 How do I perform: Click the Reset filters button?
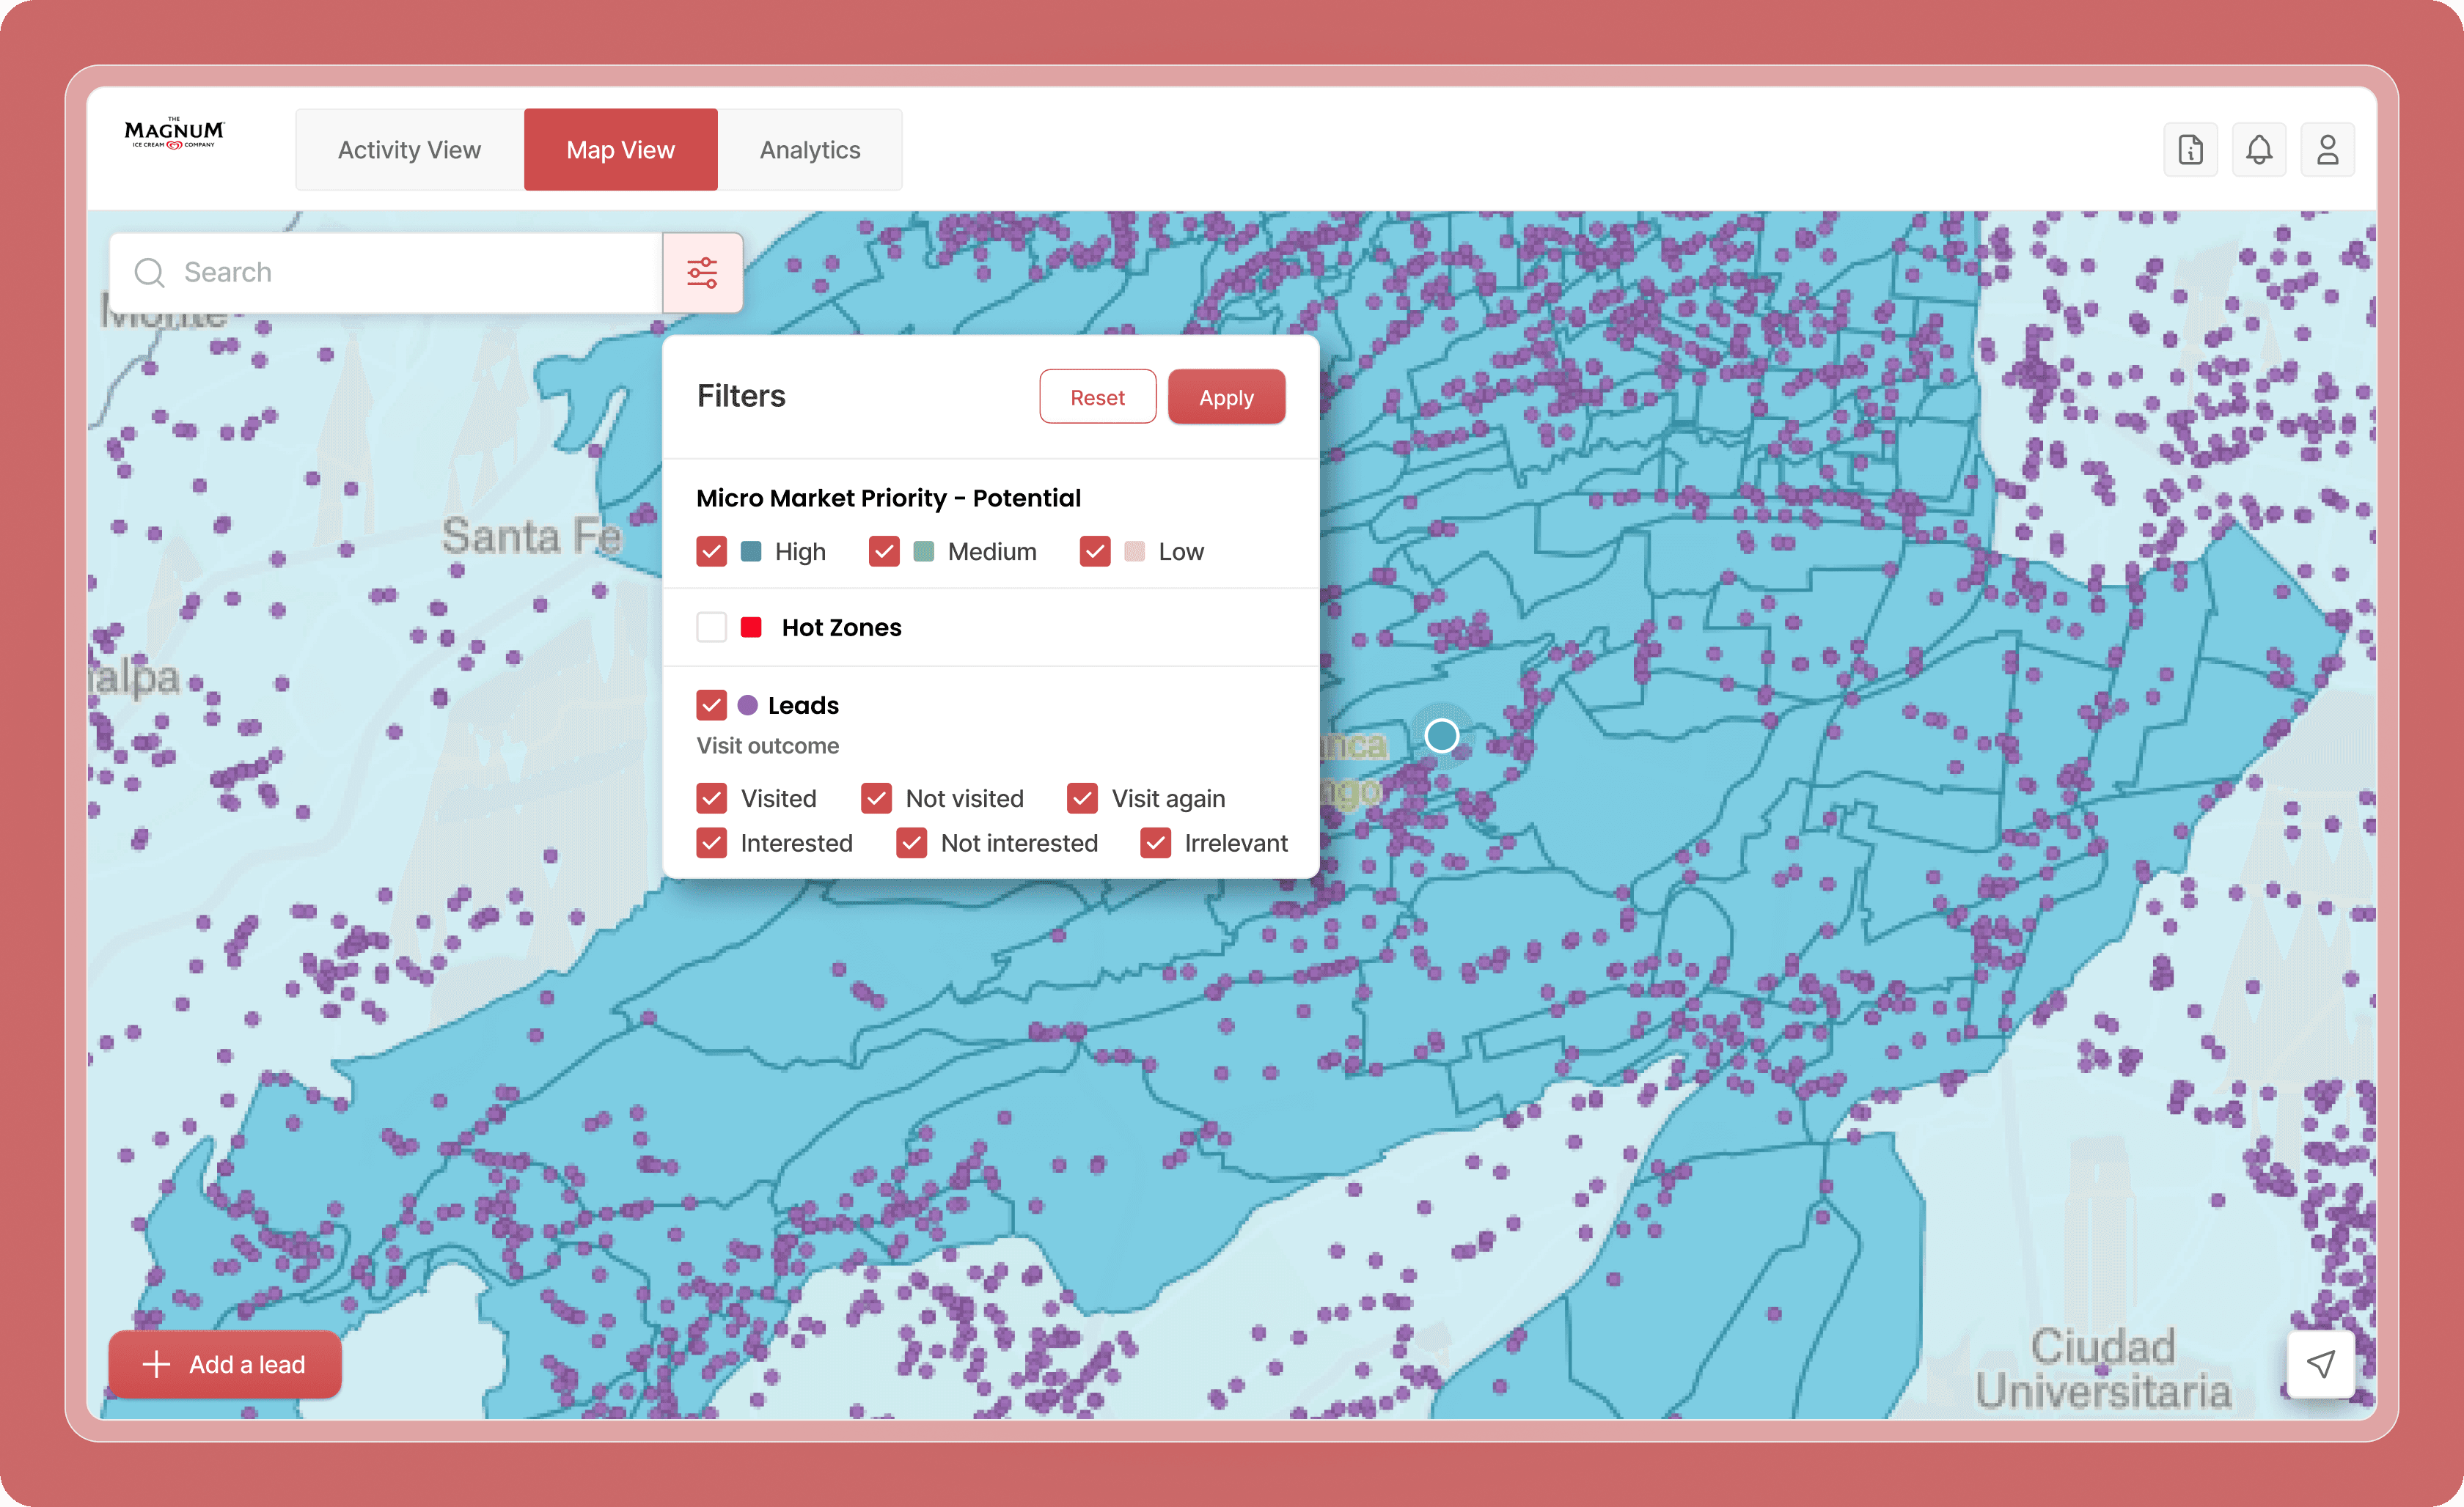click(1097, 398)
